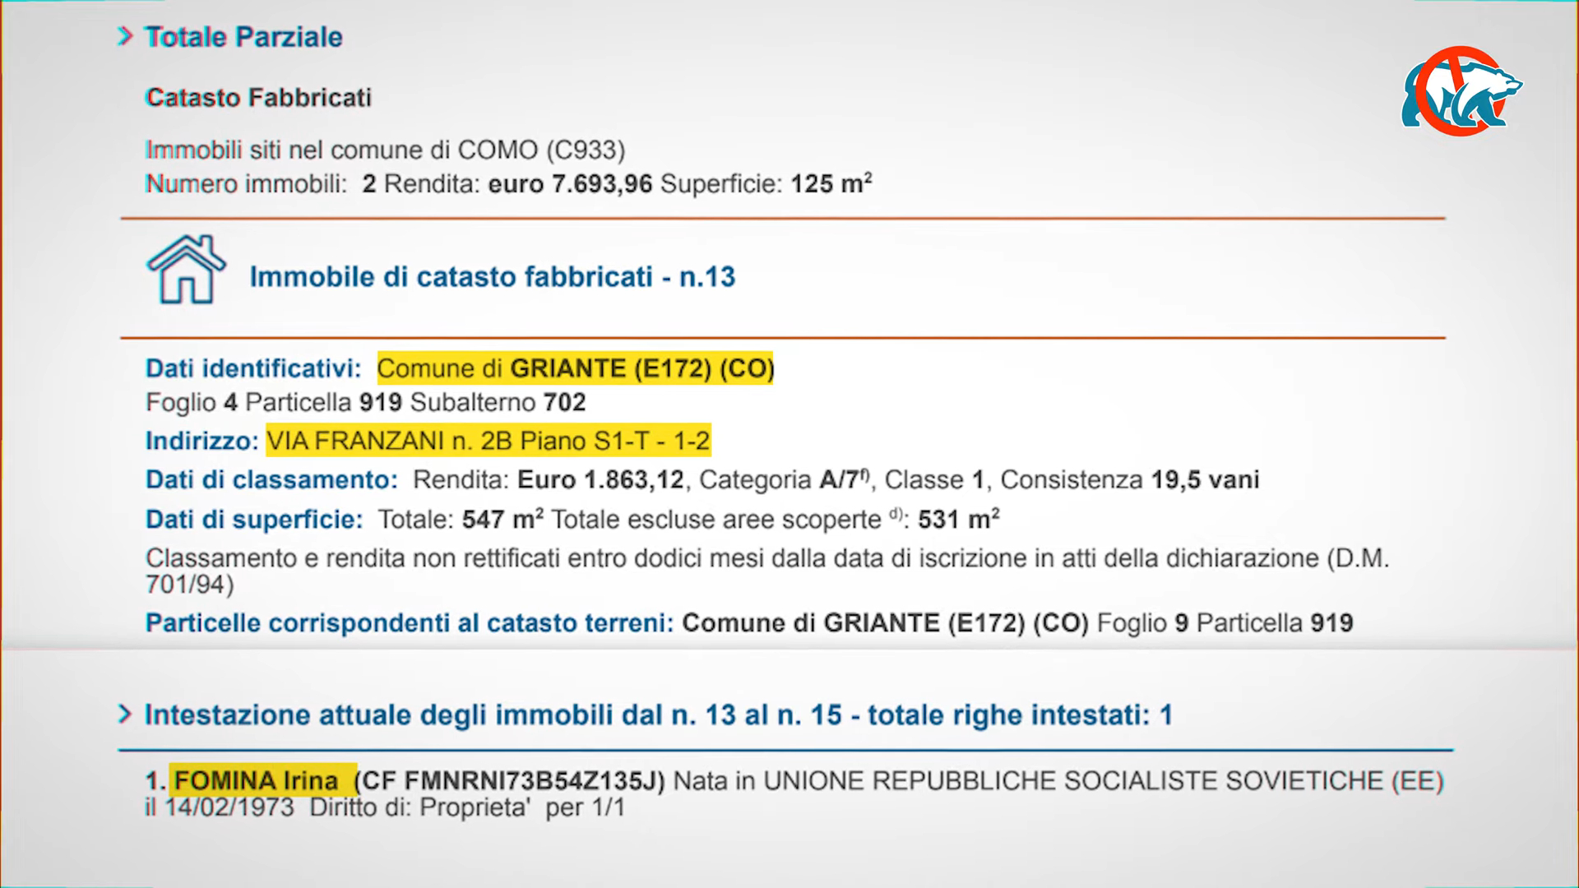Open Intestazione attuale degli immobili heading
This screenshot has height=888, width=1579.
658,715
